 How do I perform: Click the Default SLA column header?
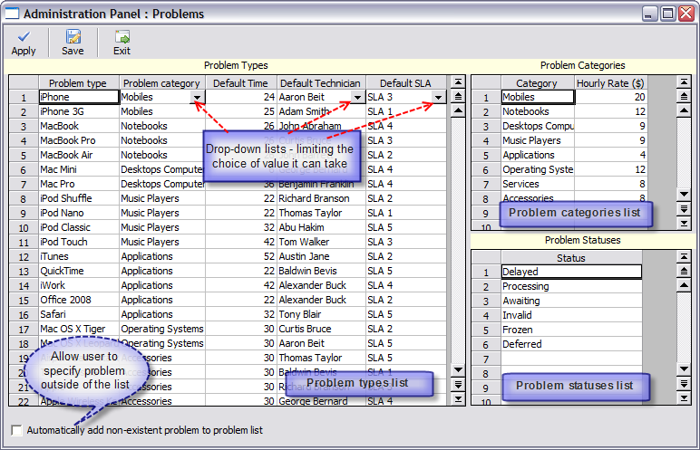406,83
